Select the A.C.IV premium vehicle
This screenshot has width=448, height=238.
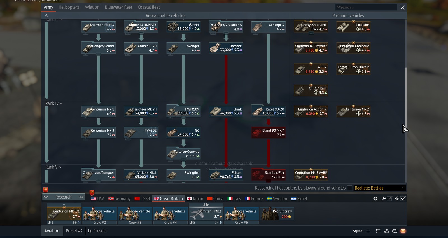[311, 69]
